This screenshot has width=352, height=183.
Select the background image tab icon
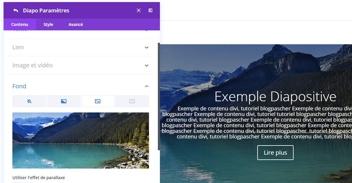click(x=98, y=101)
